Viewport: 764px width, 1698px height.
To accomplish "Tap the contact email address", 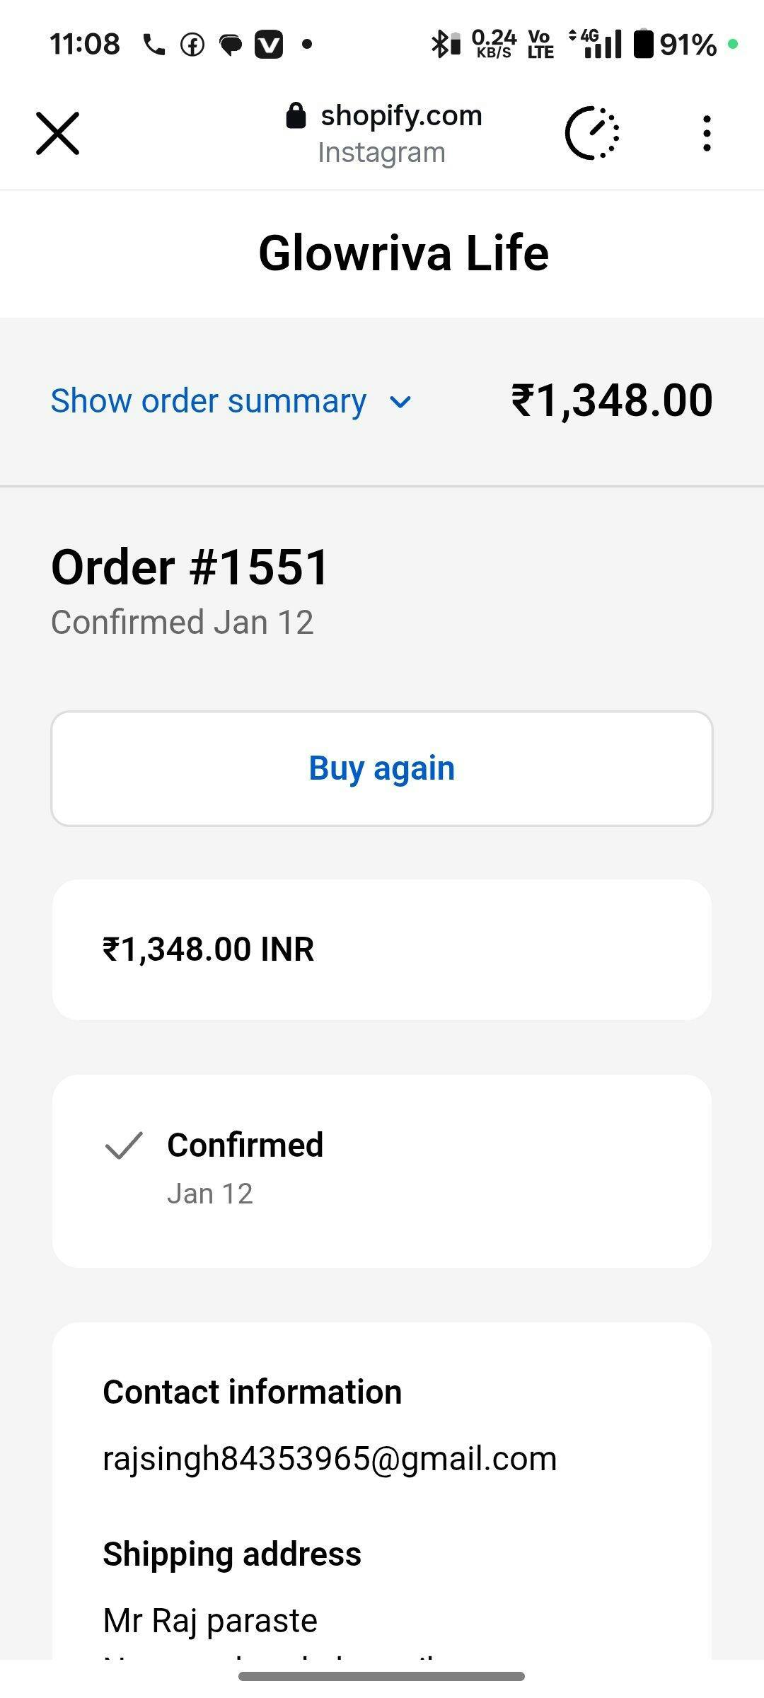I will pos(330,1459).
